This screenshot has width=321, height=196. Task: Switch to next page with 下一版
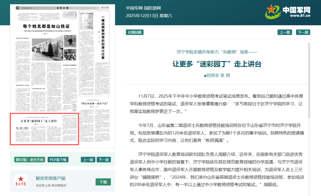pyautogui.click(x=104, y=159)
